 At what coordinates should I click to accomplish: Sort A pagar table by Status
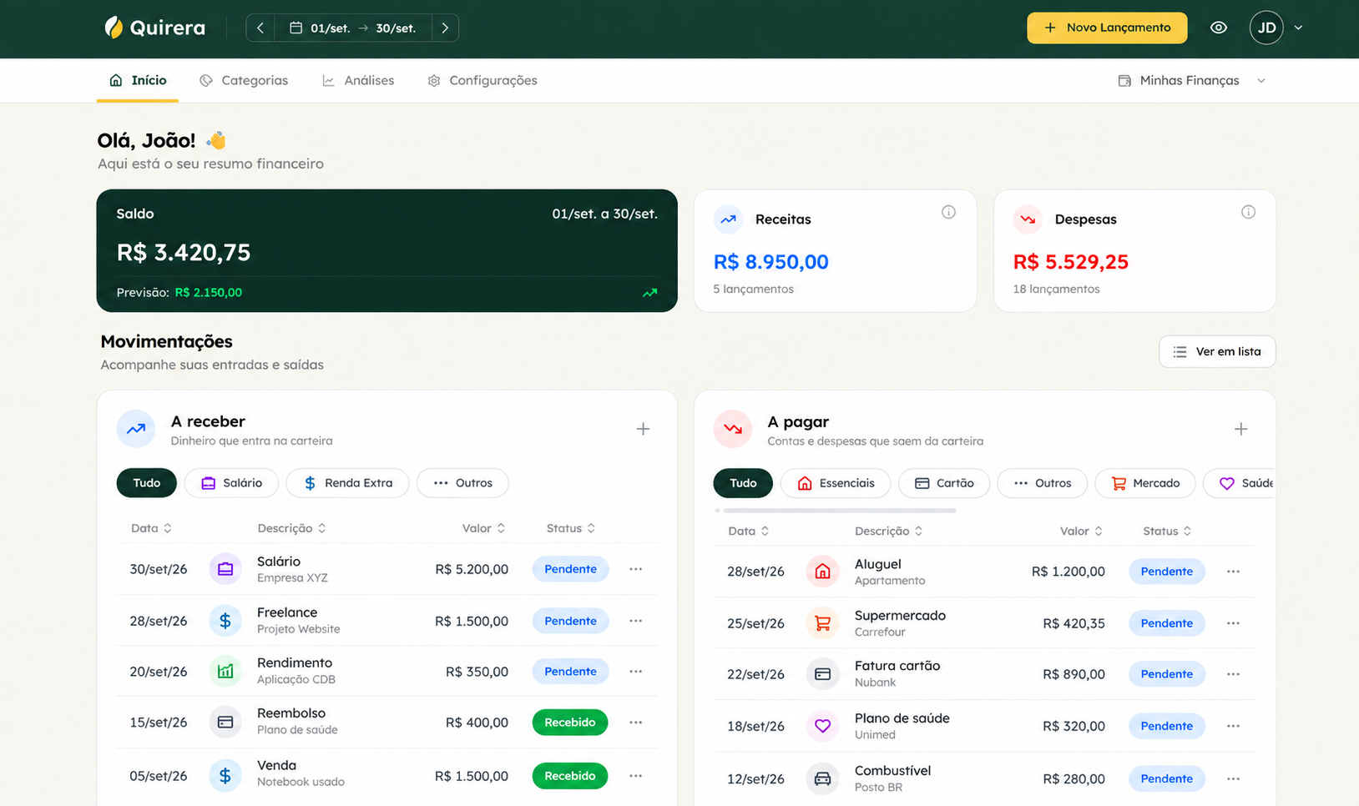(1167, 531)
